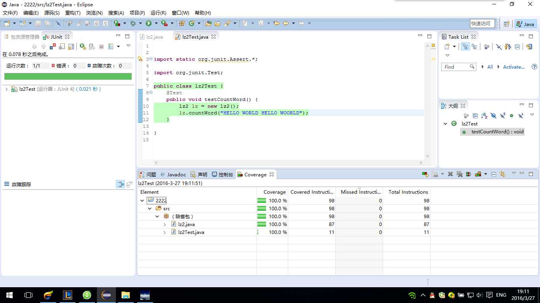Screen dimensions: 540x303
Task: Click the Eclipse icon in Windows taskbar
Action: coord(106,295)
